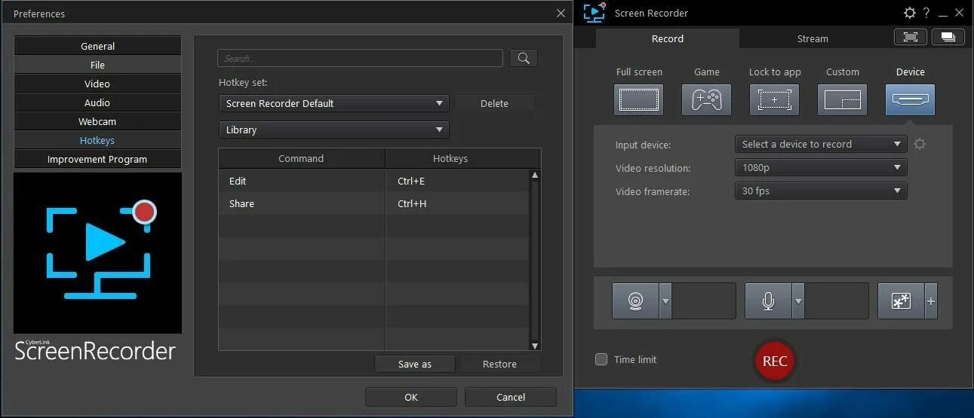This screenshot has height=418, width=974.
Task: Select the Share command row
Action: (x=374, y=203)
